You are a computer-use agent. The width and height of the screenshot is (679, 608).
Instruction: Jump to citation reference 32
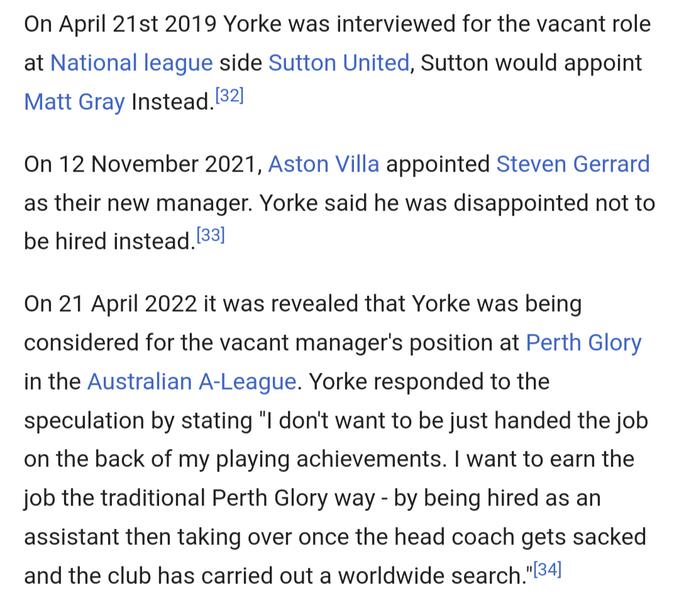[x=229, y=96]
